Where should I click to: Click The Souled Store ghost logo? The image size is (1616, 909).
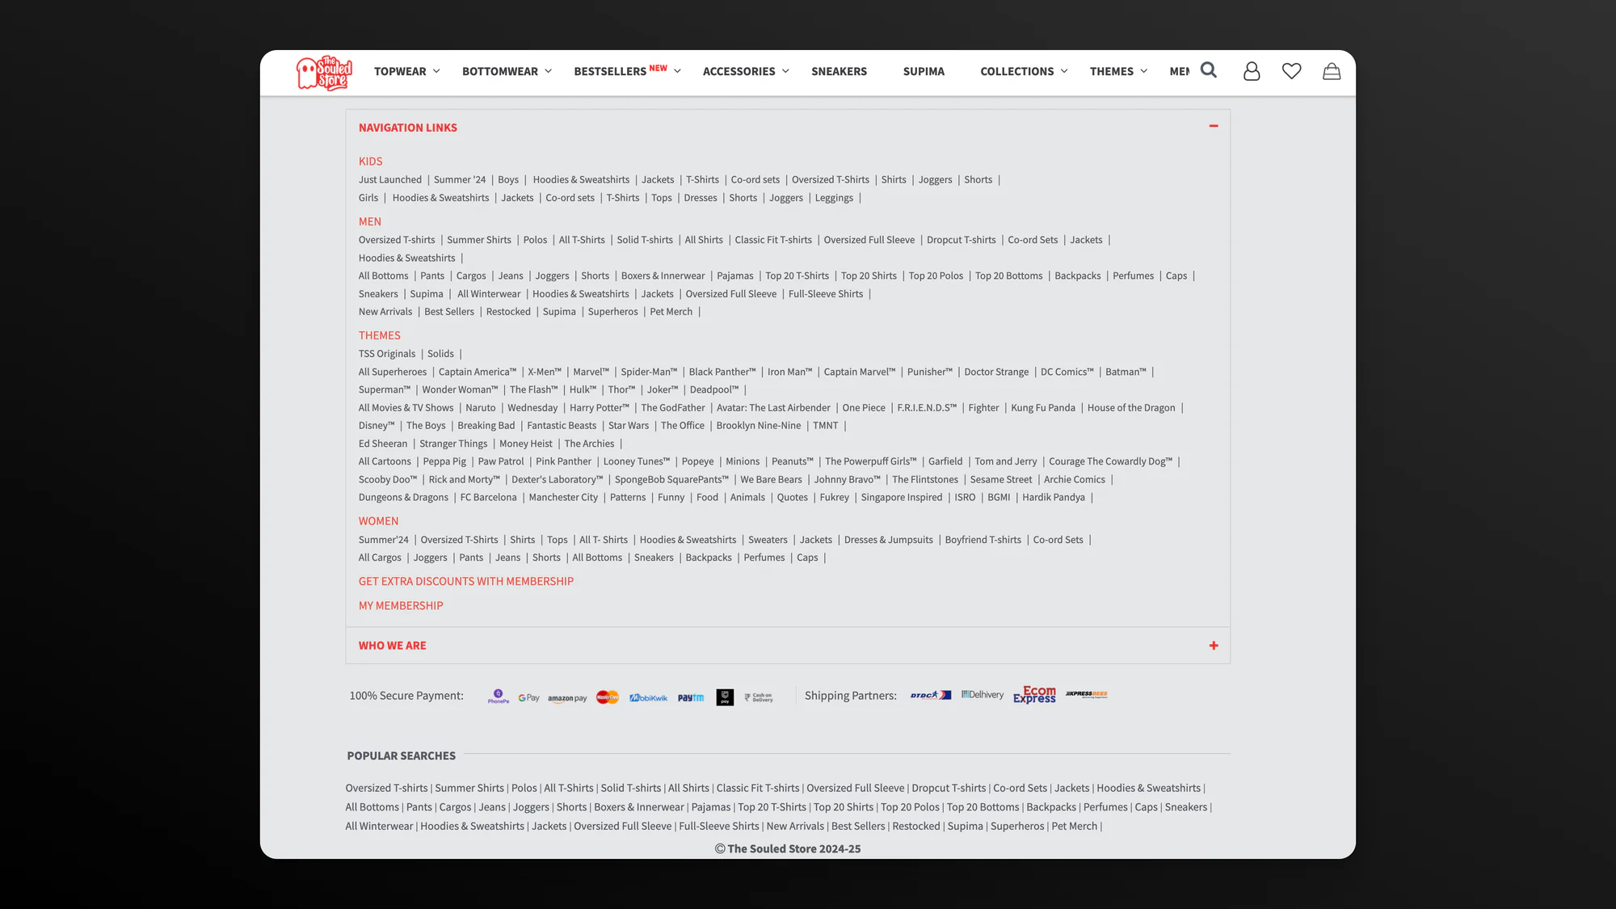[324, 73]
